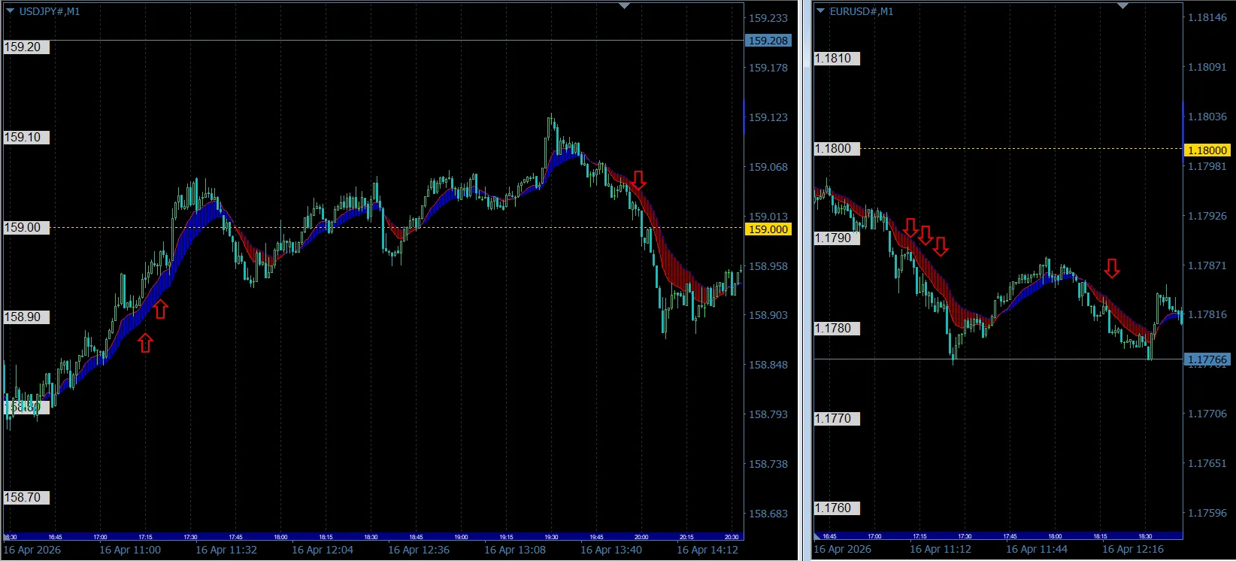Select the lower red up arrow on USDJPY
Viewport: 1236px width, 561px height.
pos(145,344)
